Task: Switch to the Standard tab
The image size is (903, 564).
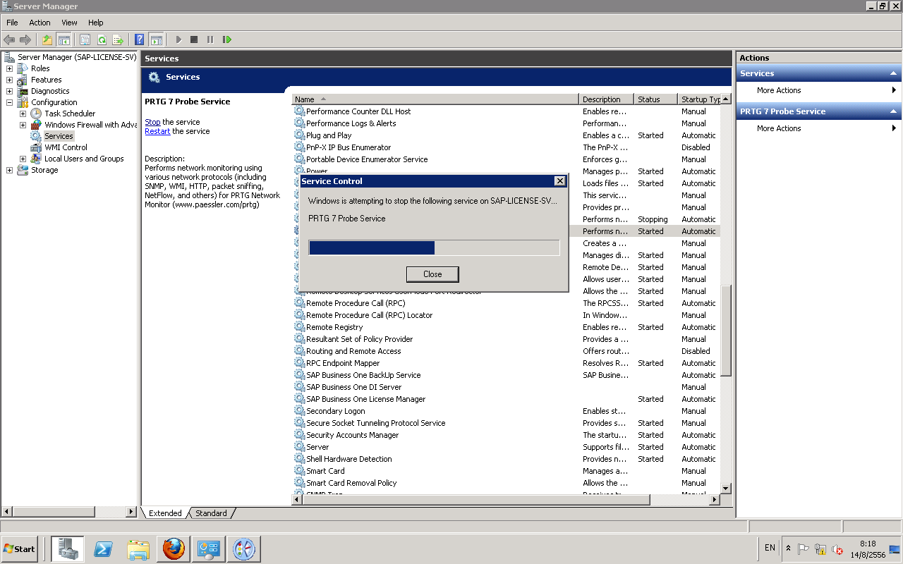Action: 211,513
